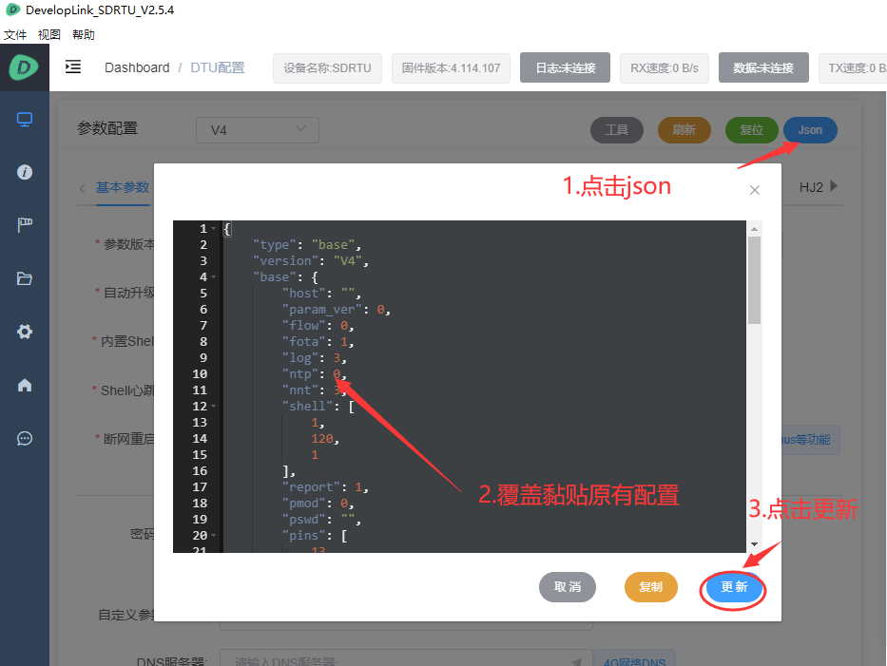Collapse the "shell" array fold on line 12
Screen dimensions: 887x666
click(213, 406)
